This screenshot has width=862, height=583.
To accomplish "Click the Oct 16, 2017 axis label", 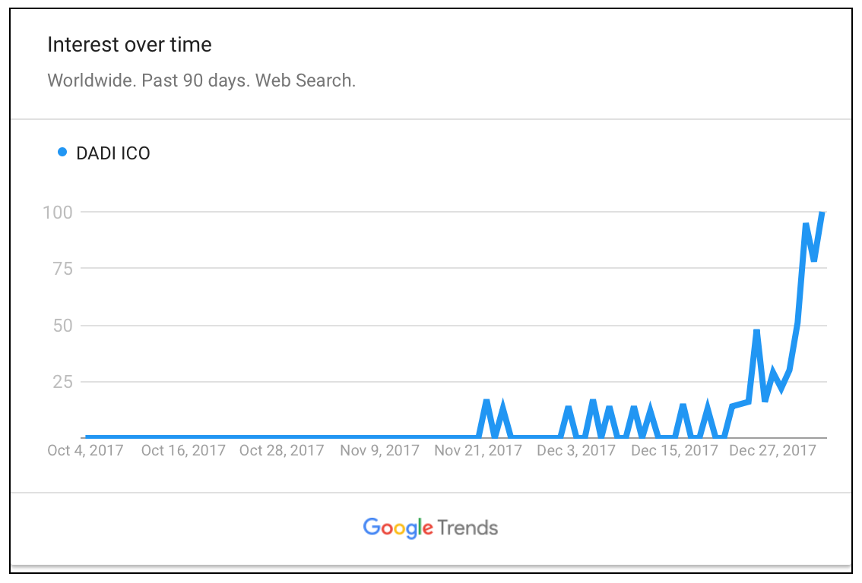I will pyautogui.click(x=183, y=450).
